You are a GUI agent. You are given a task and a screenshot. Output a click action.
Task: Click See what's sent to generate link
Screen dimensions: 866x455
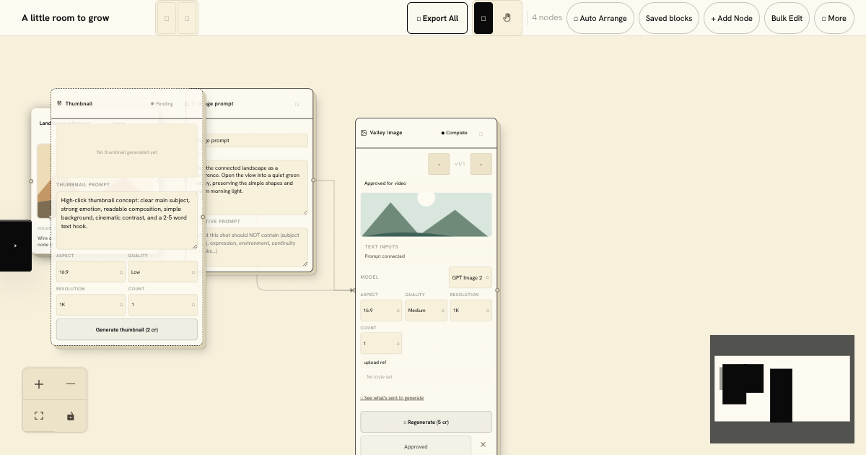tap(392, 398)
